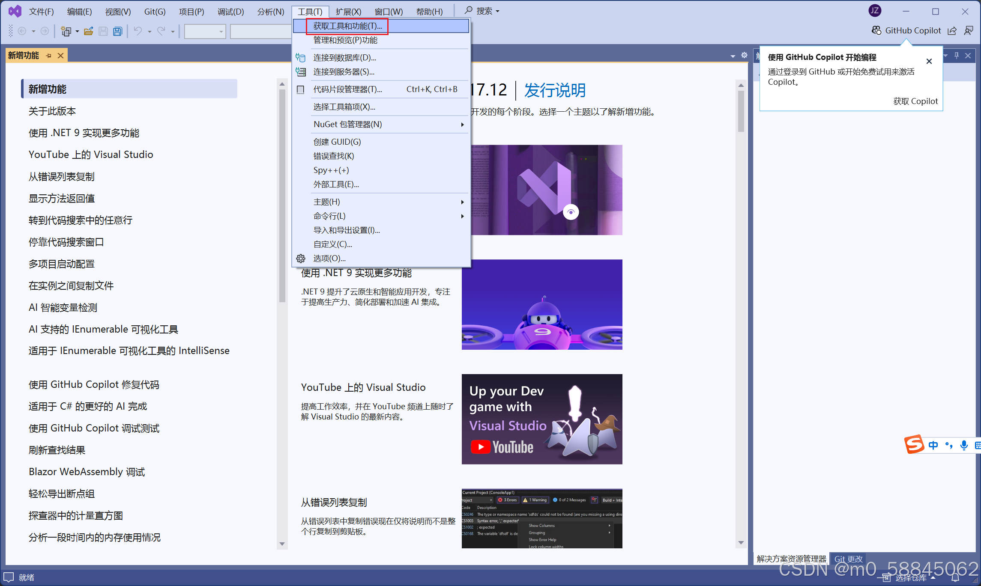Open the YouTube Visual Studio thumbnail

[542, 419]
